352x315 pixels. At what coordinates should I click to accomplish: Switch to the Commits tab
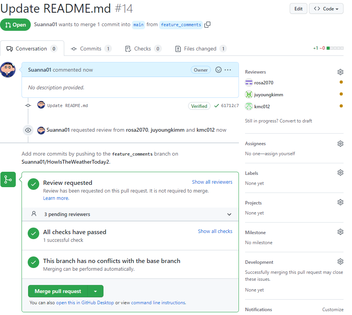point(91,49)
